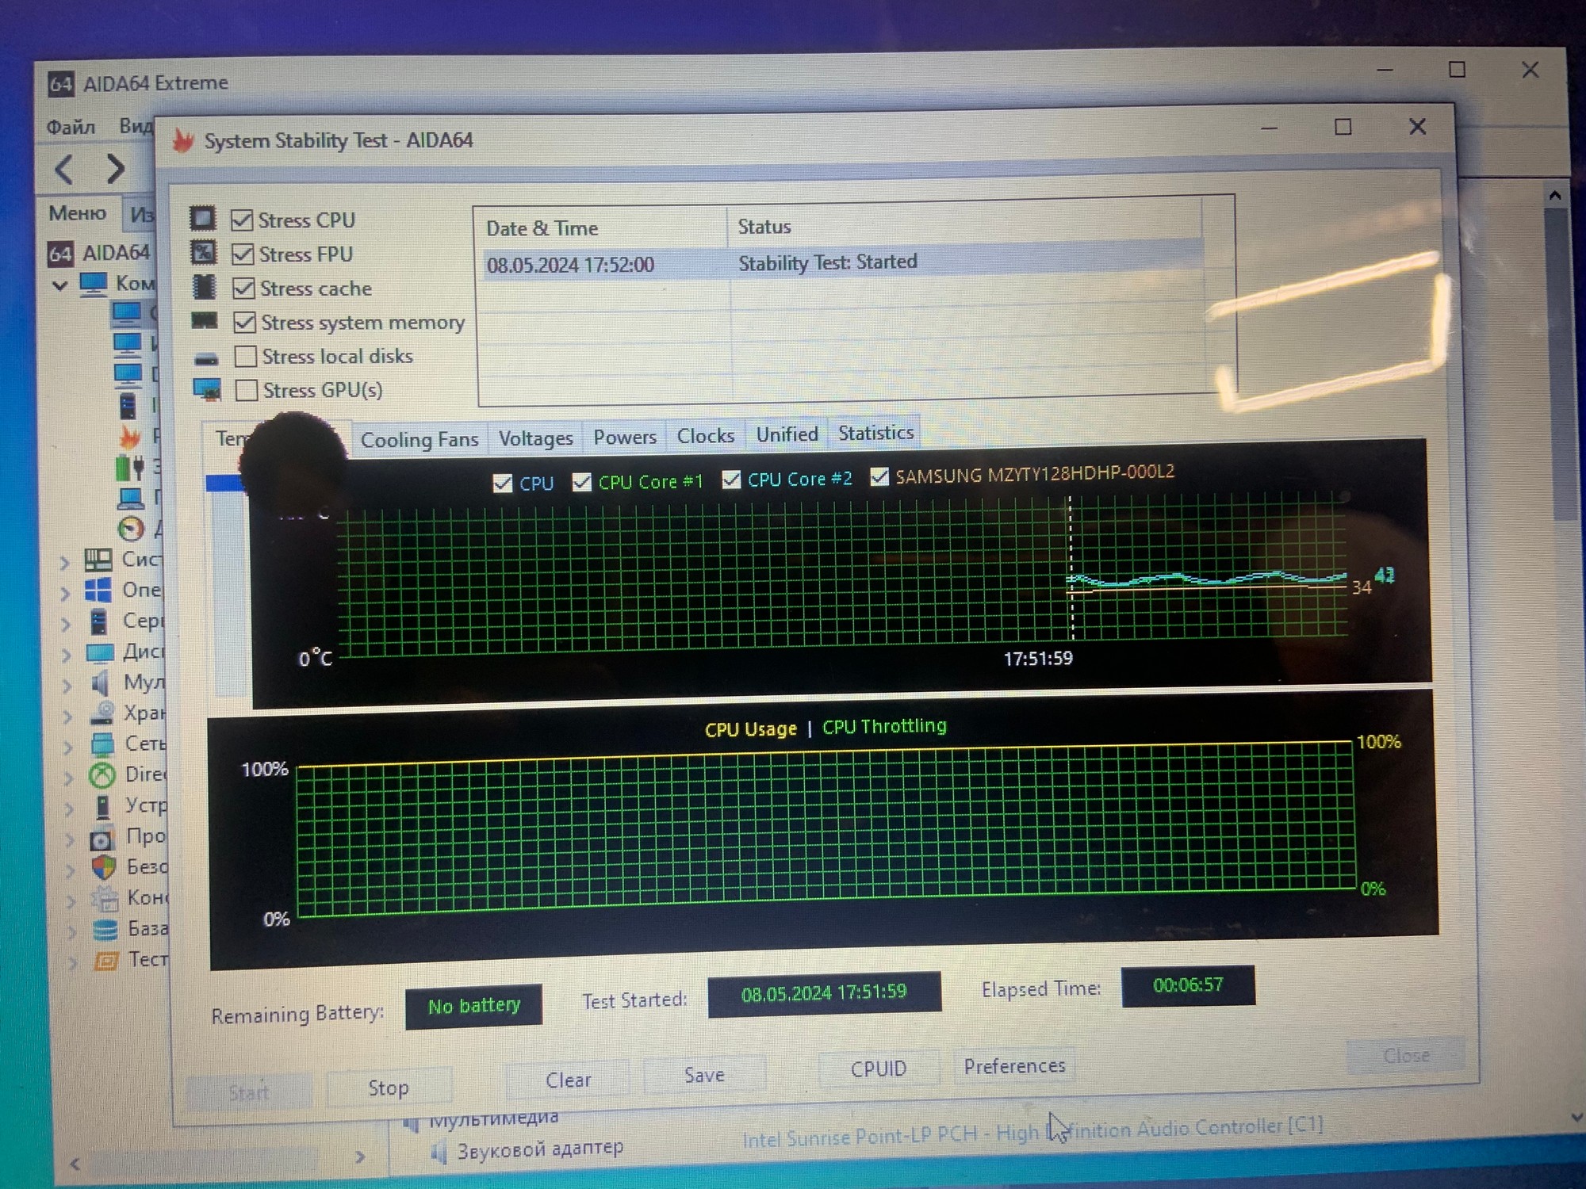Click the main window vertical scrollbar up arrow

point(1554,195)
